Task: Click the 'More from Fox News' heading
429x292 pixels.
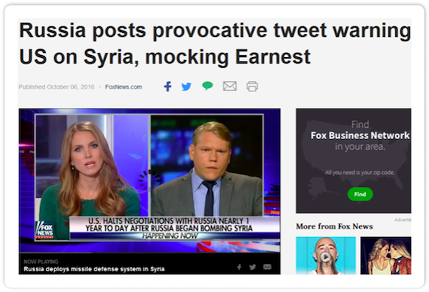Action: coord(335,226)
